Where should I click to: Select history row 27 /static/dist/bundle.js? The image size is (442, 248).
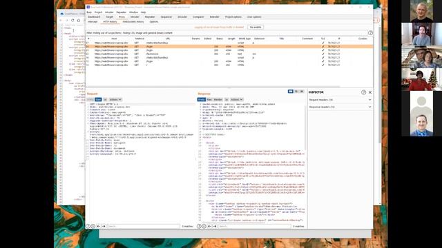coord(229,43)
